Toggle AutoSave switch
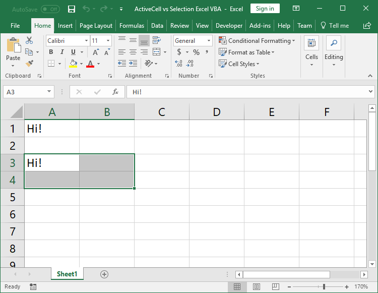The height and width of the screenshot is (293, 378). pos(50,10)
